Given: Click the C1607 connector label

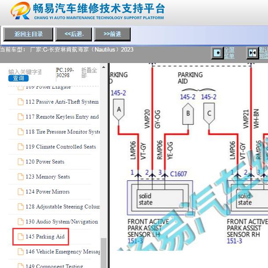Looking at the screenshot, I should click(178, 174).
